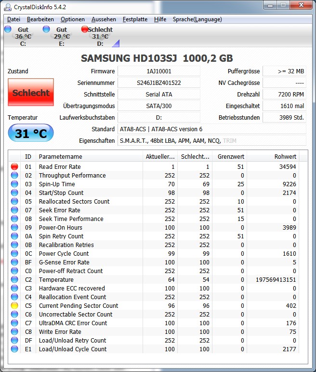
Task: Select drive C: with Gut status
Action: (x=23, y=36)
